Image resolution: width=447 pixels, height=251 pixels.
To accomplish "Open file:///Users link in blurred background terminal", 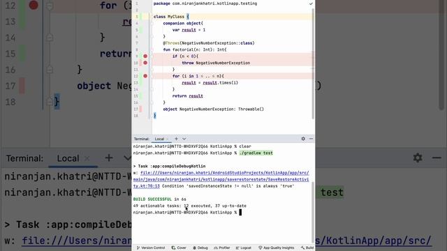I will click(x=77, y=241).
